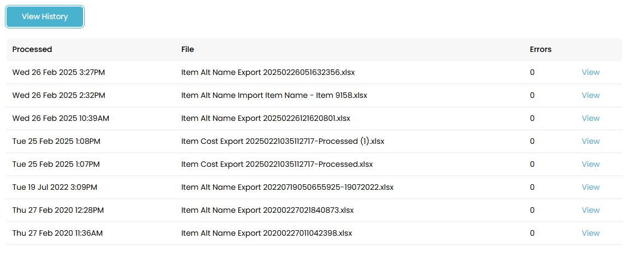
Task: Click the File column header
Action: coord(187,49)
